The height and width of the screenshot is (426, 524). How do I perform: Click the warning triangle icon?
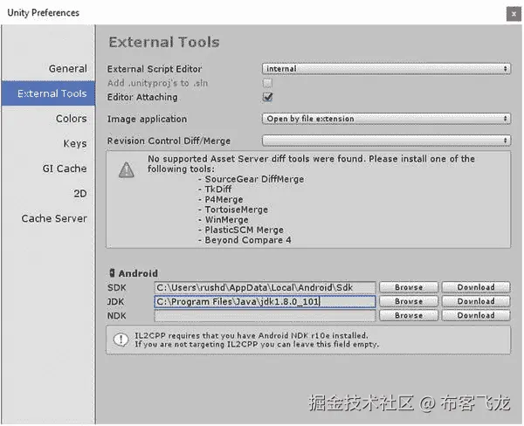[x=127, y=169]
